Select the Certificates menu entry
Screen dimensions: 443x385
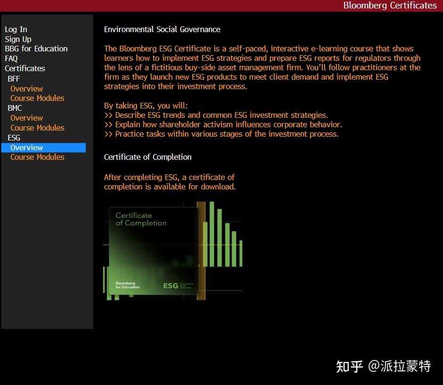click(x=25, y=68)
